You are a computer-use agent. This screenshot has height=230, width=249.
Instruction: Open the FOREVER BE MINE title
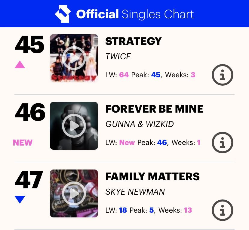[x=154, y=109]
